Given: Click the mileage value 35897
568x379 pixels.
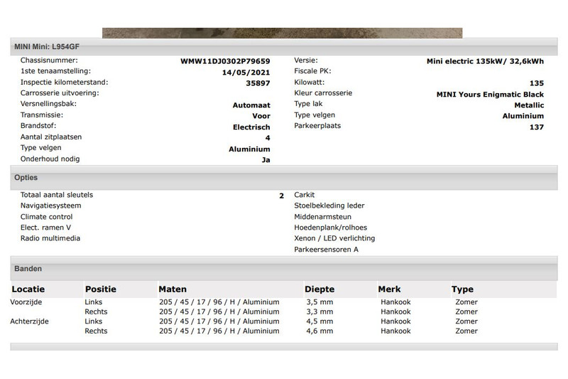Looking at the screenshot, I should point(258,83).
